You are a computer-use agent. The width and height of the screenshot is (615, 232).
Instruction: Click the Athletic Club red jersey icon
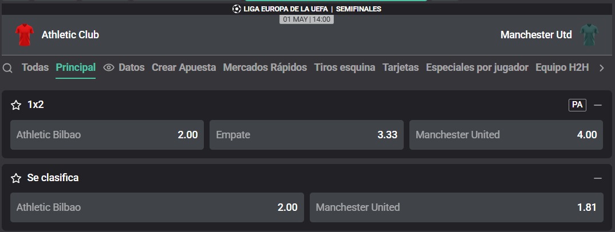tap(25, 35)
